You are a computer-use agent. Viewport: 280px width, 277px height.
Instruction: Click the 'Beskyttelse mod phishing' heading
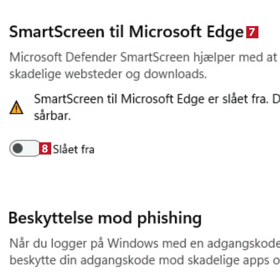[x=105, y=218]
